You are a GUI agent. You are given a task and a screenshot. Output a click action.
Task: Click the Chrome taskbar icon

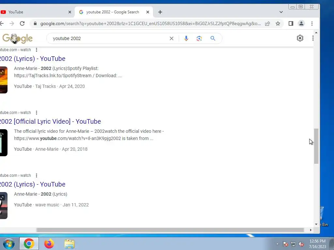pos(29,243)
